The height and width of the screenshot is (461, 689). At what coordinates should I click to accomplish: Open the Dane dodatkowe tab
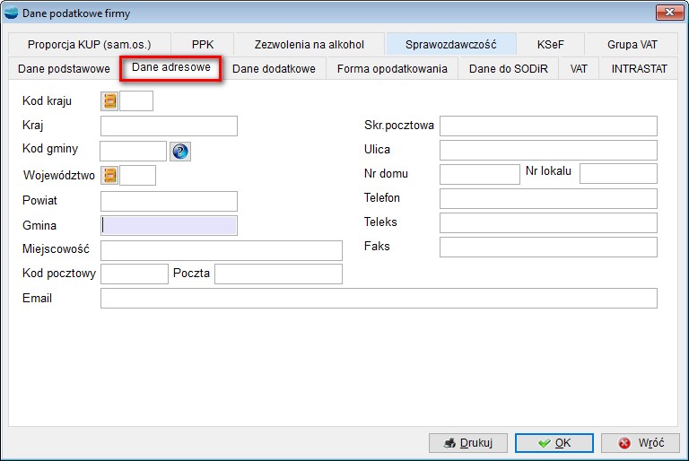(x=274, y=69)
